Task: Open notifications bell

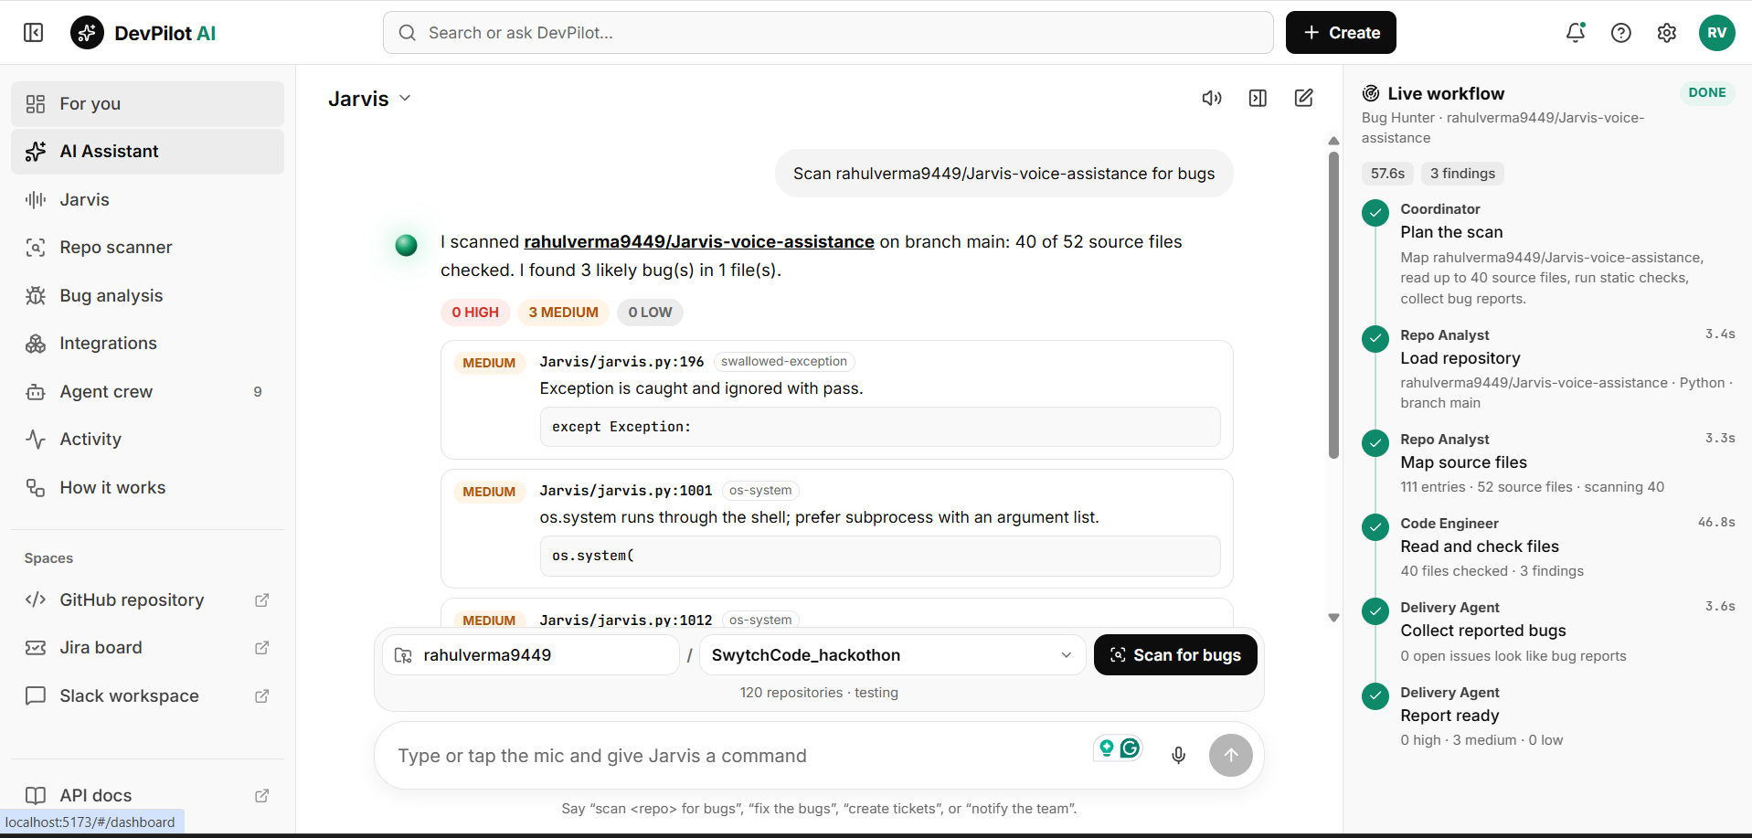Action: point(1576,33)
